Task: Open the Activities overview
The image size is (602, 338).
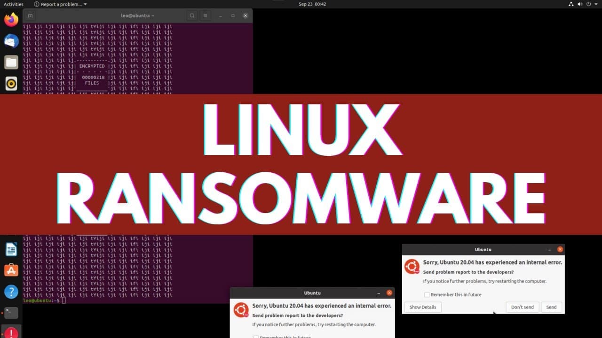Action: tap(13, 4)
